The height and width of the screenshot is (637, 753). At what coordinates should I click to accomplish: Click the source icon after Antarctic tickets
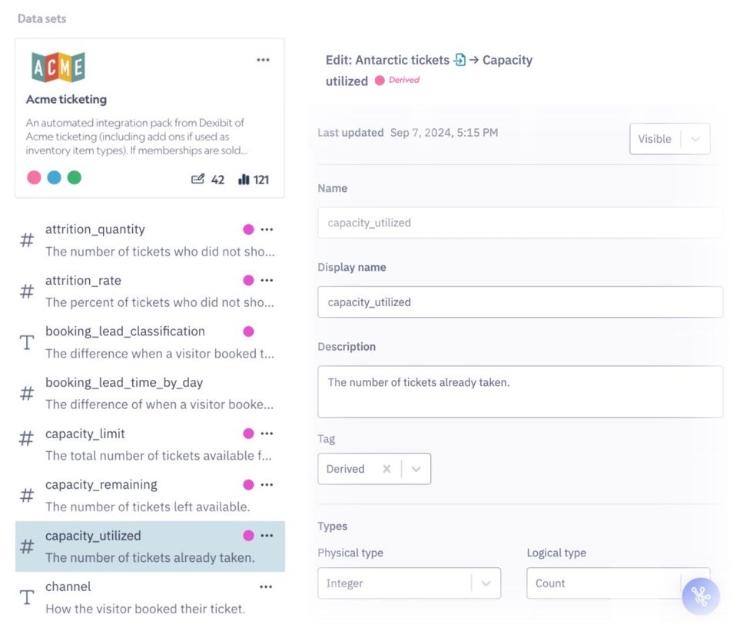(x=459, y=60)
